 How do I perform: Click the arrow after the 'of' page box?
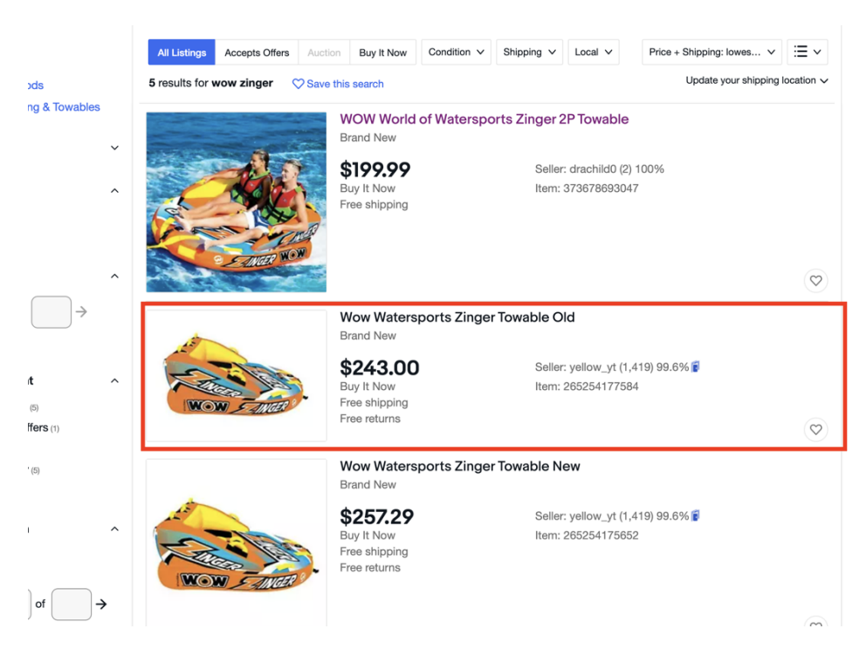pos(101,604)
